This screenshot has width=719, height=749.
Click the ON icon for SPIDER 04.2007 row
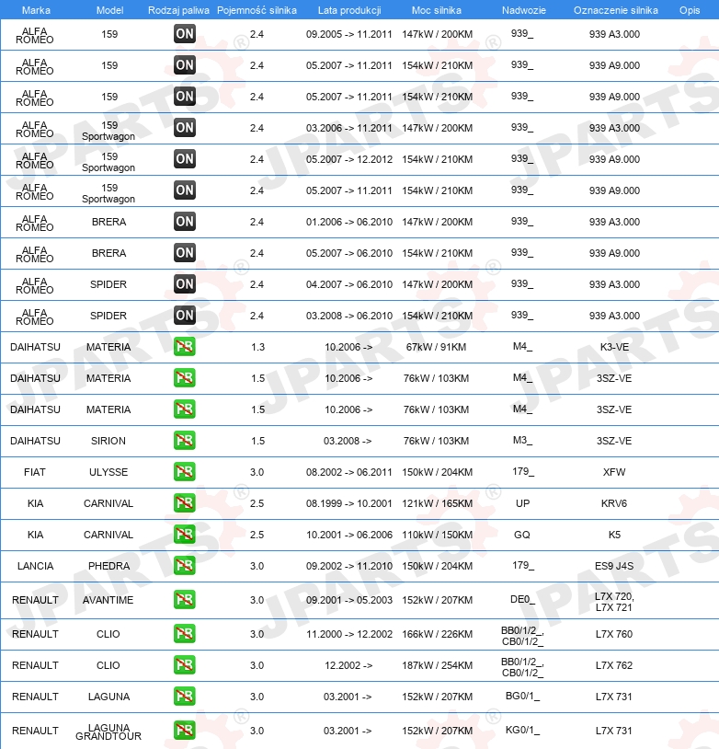tap(185, 284)
